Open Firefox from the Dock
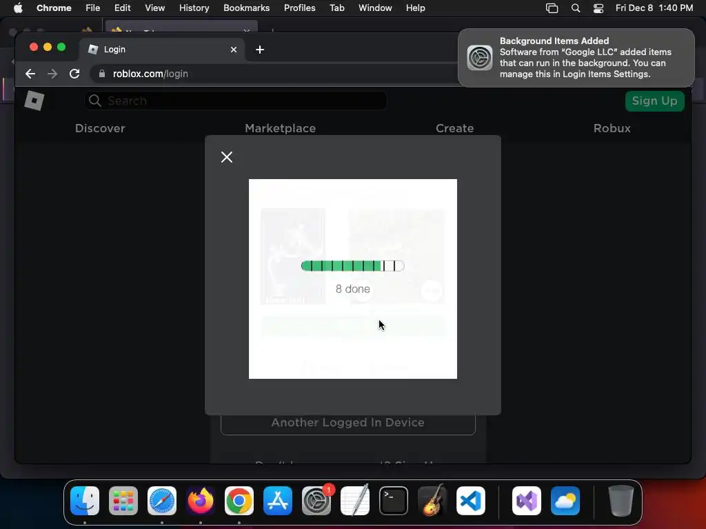The height and width of the screenshot is (529, 706). point(201,501)
